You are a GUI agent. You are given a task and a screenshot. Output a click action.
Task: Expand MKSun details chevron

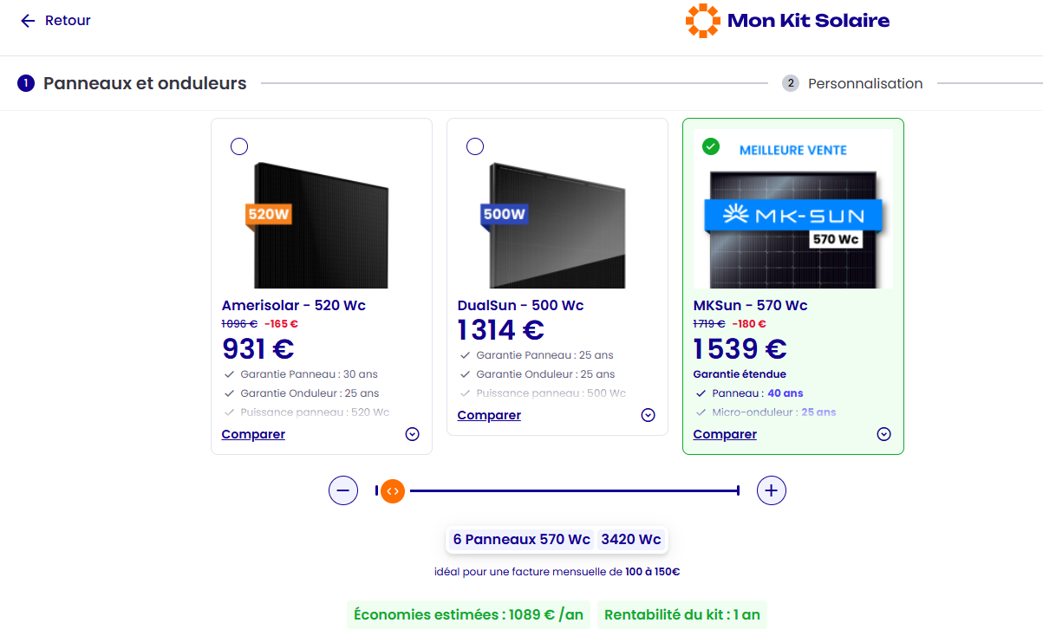tap(884, 435)
